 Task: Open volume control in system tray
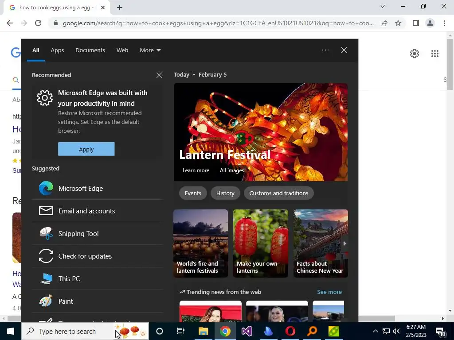point(396,331)
